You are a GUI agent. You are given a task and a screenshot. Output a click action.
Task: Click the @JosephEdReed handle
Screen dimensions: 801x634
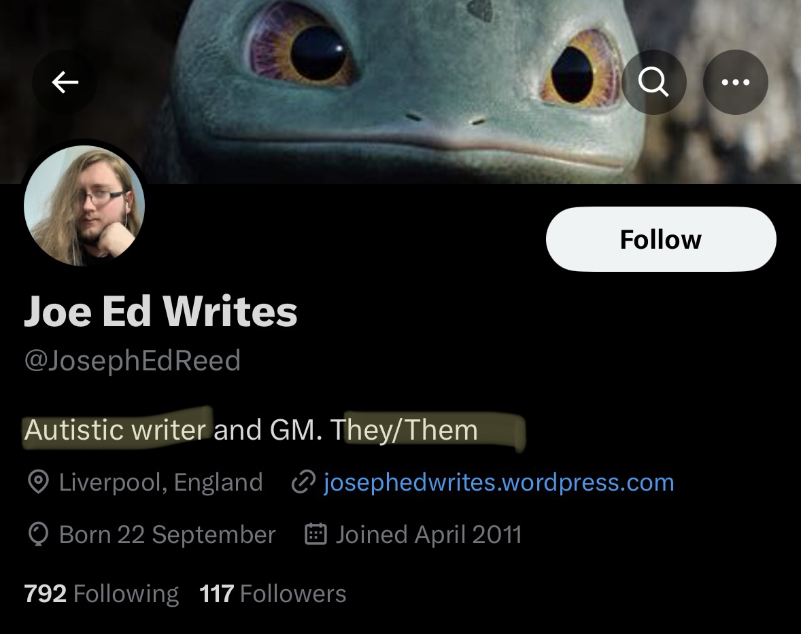click(133, 361)
